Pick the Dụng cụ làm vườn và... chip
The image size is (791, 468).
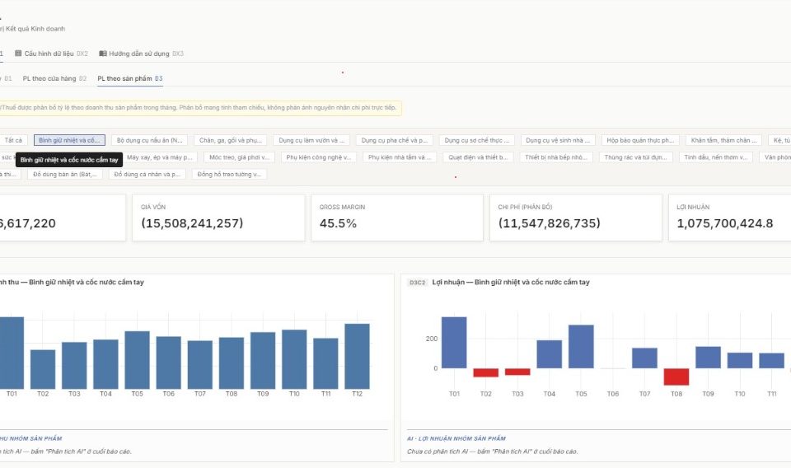coord(311,140)
